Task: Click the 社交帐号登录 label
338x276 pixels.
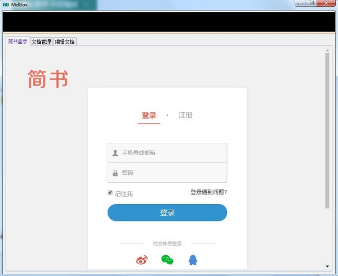Action: [x=167, y=243]
